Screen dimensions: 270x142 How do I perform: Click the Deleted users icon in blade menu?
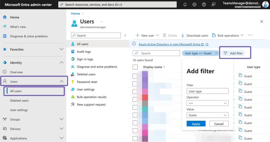pyautogui.click(x=73, y=74)
